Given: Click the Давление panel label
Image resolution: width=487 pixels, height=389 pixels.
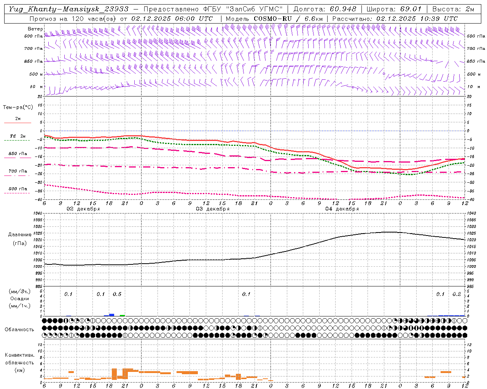Looking at the screenshot, I should point(20,235).
